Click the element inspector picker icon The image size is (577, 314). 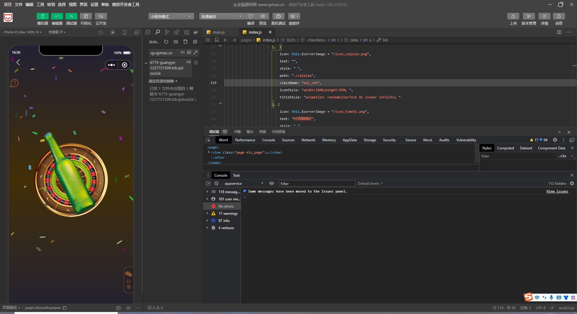[x=208, y=140]
